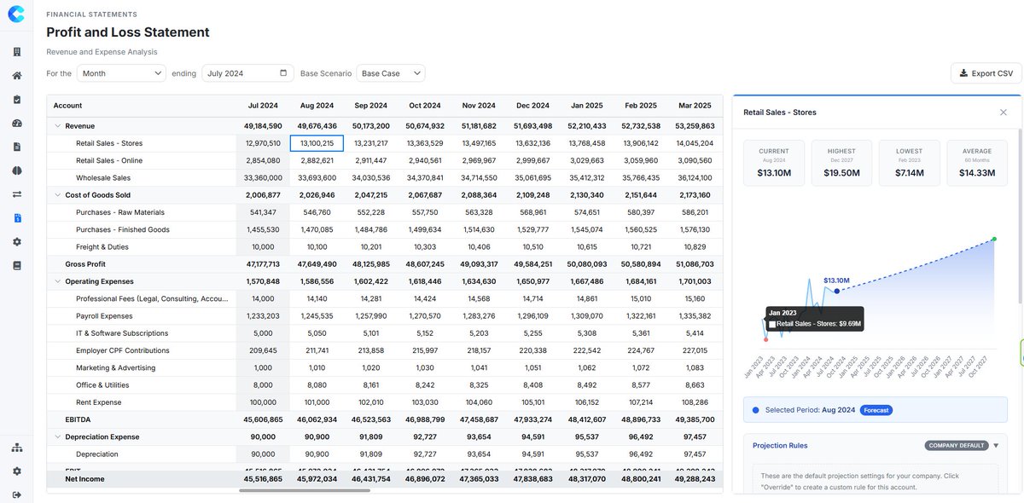
Task: Collapse the Revenue account group
Action: point(58,126)
